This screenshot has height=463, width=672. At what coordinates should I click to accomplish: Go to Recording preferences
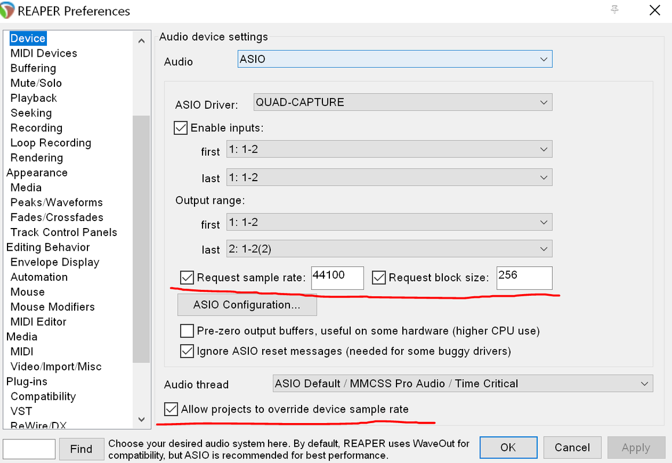[x=36, y=128]
